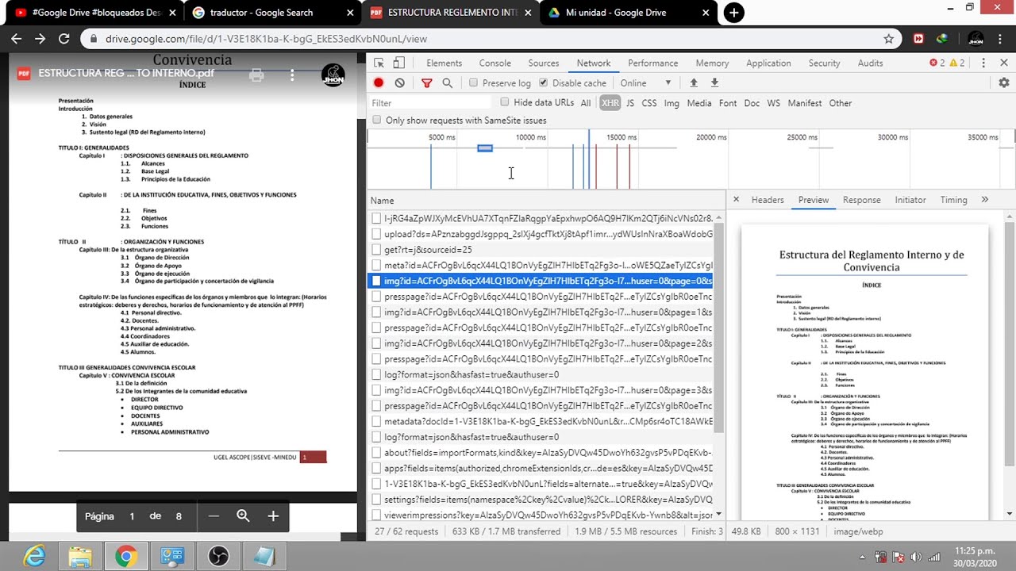Click the Filter text input
Screen dimensions: 1016x571
tap(430, 103)
